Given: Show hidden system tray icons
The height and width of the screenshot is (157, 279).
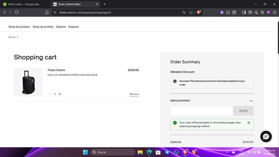Looking at the screenshot, I should [227, 152].
